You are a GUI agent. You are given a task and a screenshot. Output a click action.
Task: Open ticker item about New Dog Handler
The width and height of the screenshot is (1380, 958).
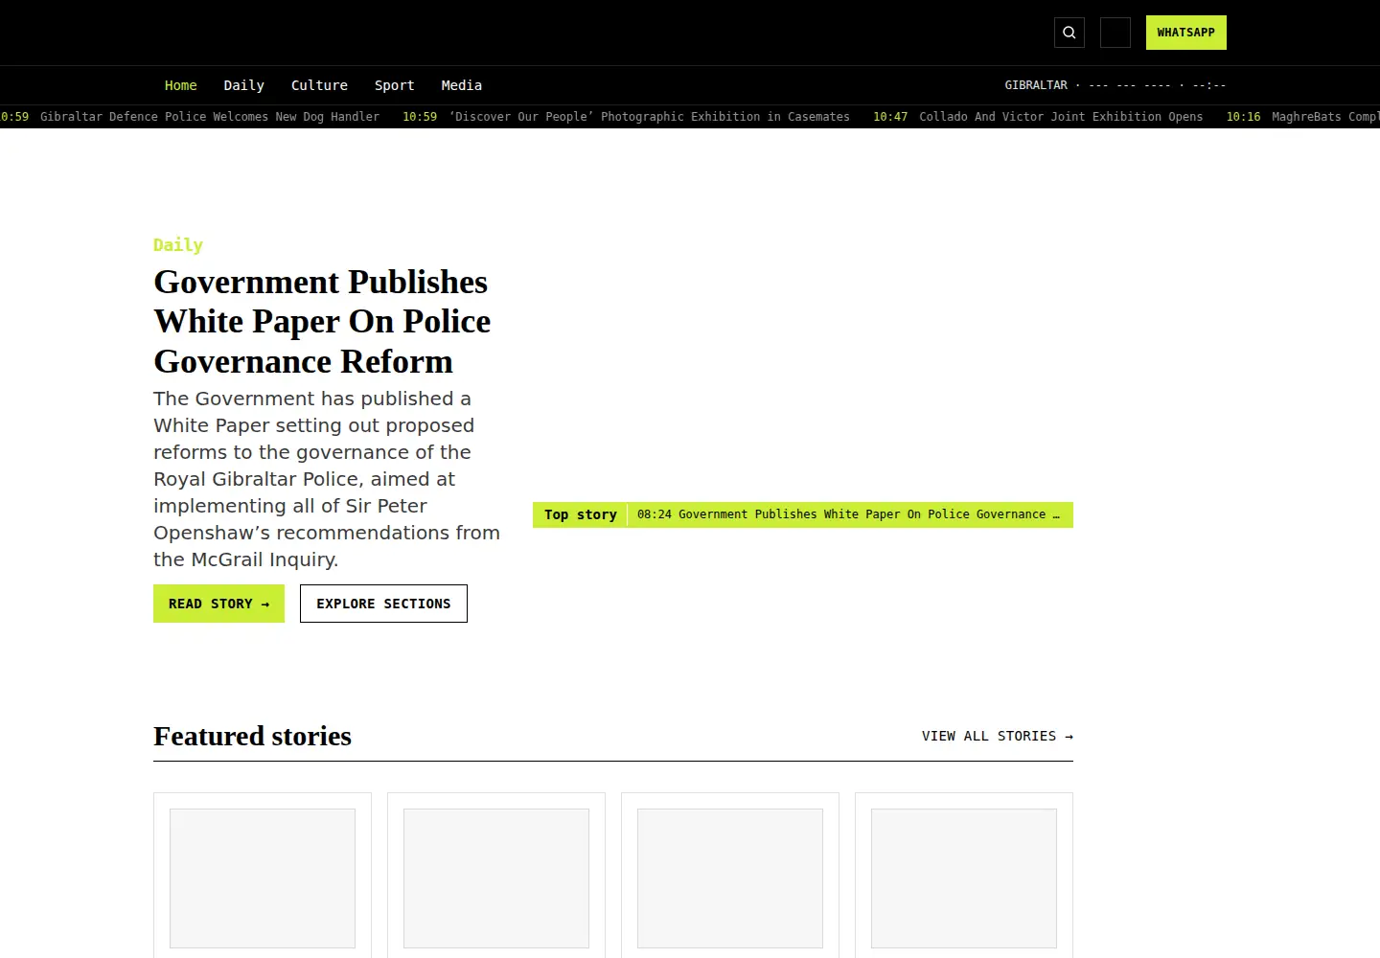[190, 117]
